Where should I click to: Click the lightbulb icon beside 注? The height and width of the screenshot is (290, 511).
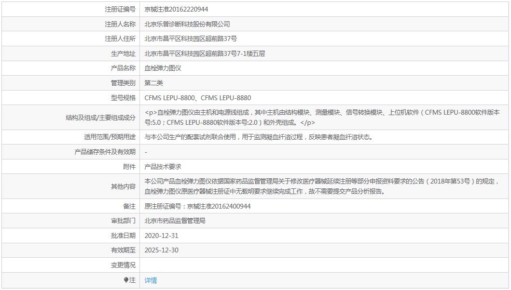coord(126,280)
